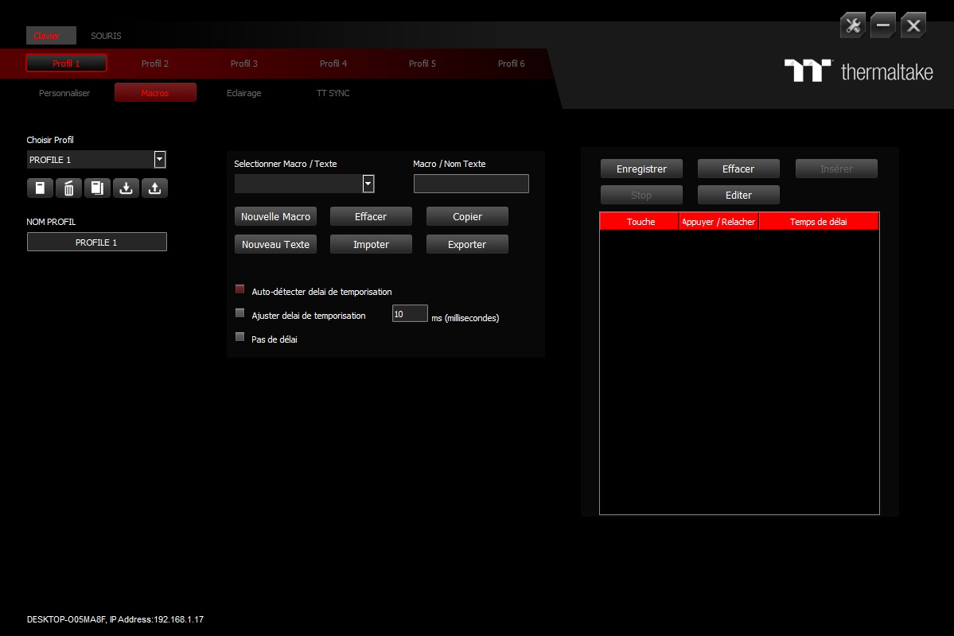The height and width of the screenshot is (636, 954).
Task: Select the Profil 3 profile tab
Action: tap(243, 64)
